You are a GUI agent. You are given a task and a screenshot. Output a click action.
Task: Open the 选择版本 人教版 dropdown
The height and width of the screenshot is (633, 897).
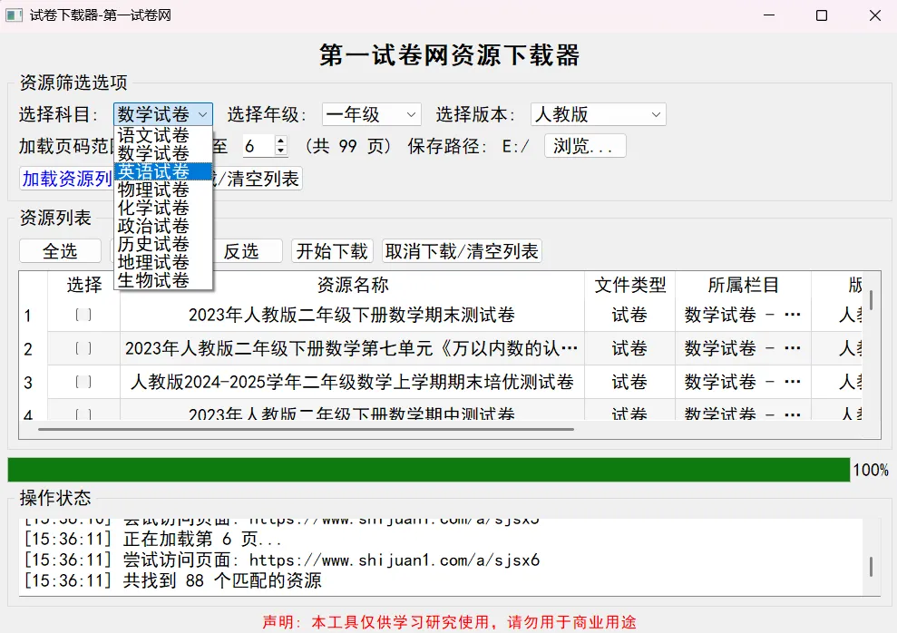coord(598,114)
